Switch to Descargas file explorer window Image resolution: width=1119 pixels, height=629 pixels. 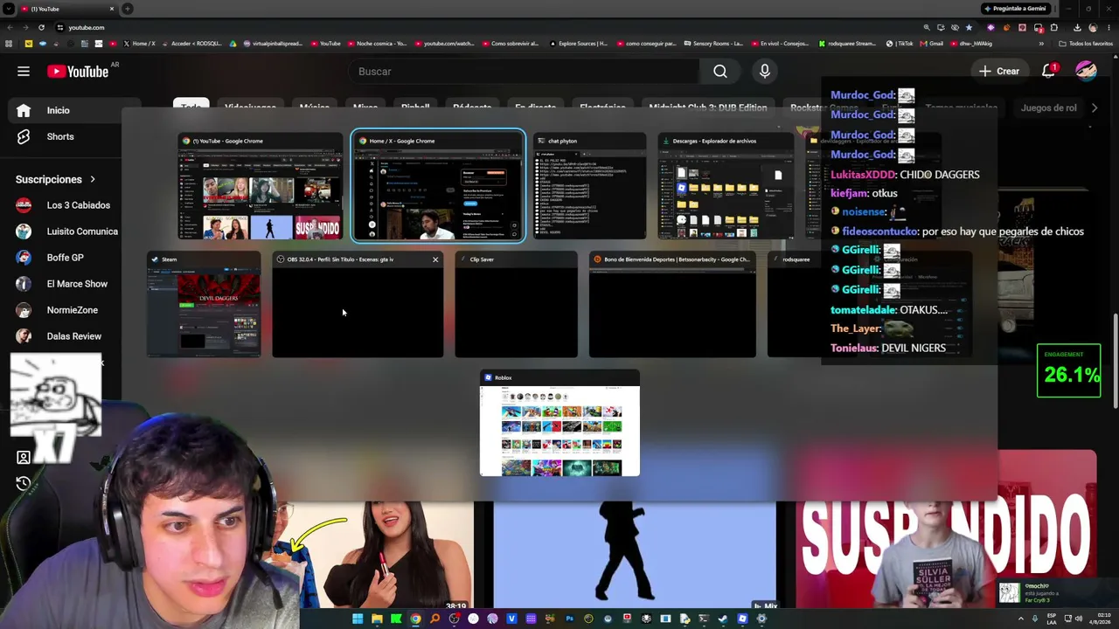pos(726,186)
